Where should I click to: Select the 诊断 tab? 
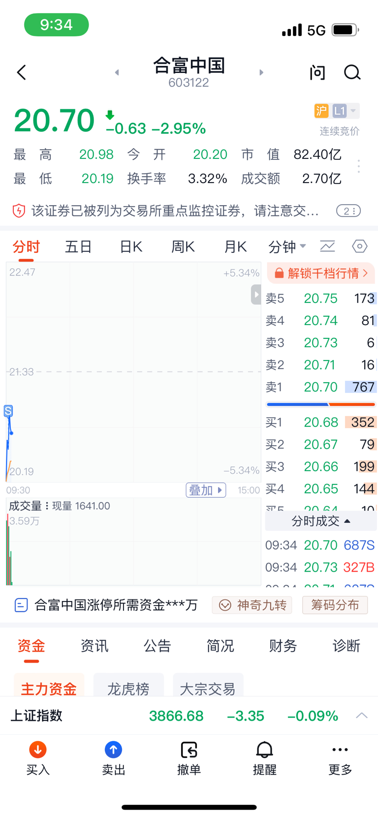pos(346,646)
